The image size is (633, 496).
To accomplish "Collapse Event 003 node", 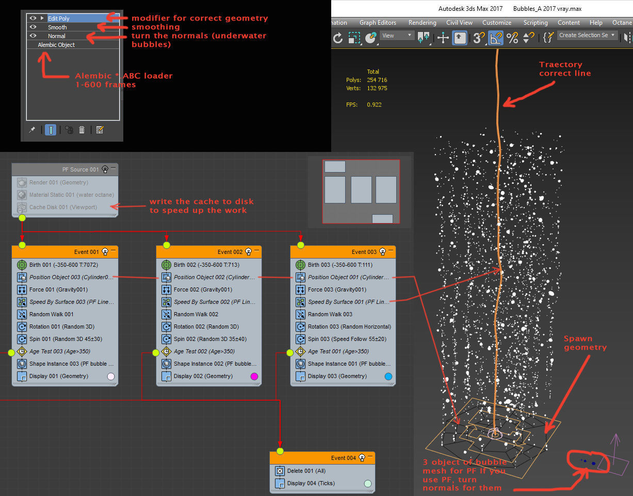I will (391, 251).
